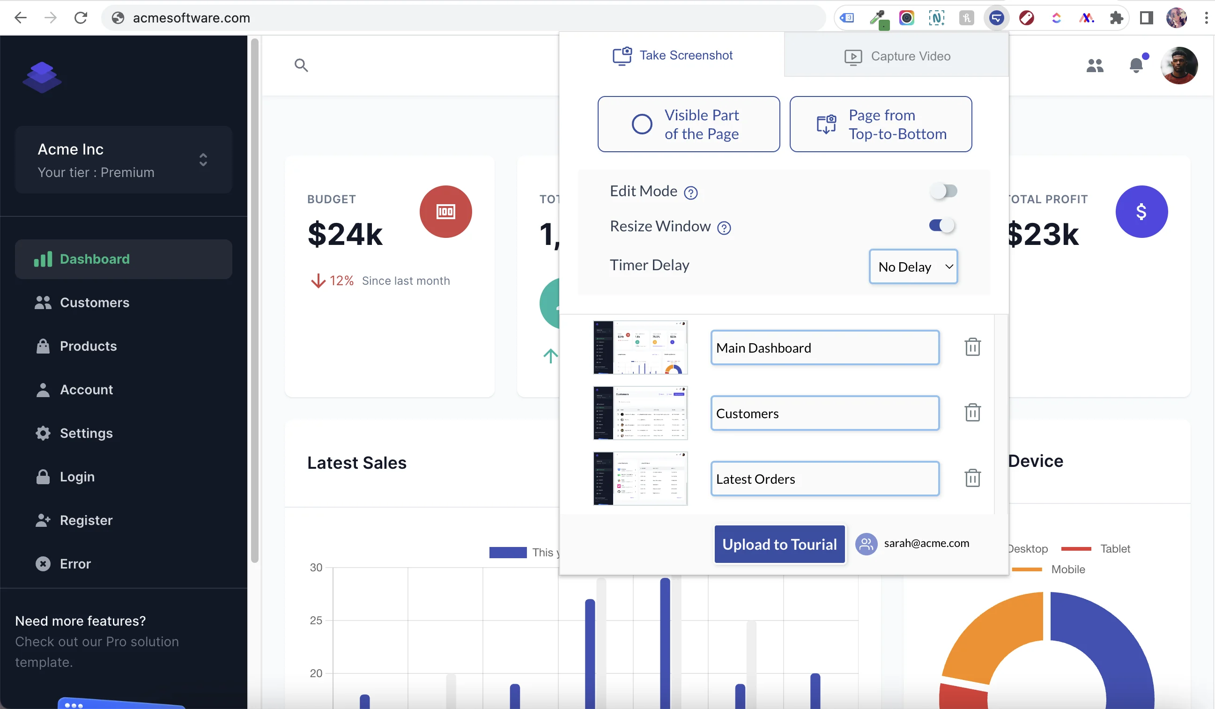Click Edit Mode help question mark
1215x709 pixels.
(x=691, y=193)
